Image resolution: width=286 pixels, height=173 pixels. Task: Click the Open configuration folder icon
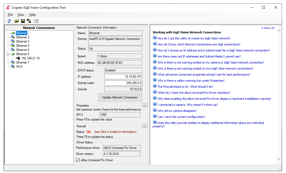pos(17,21)
